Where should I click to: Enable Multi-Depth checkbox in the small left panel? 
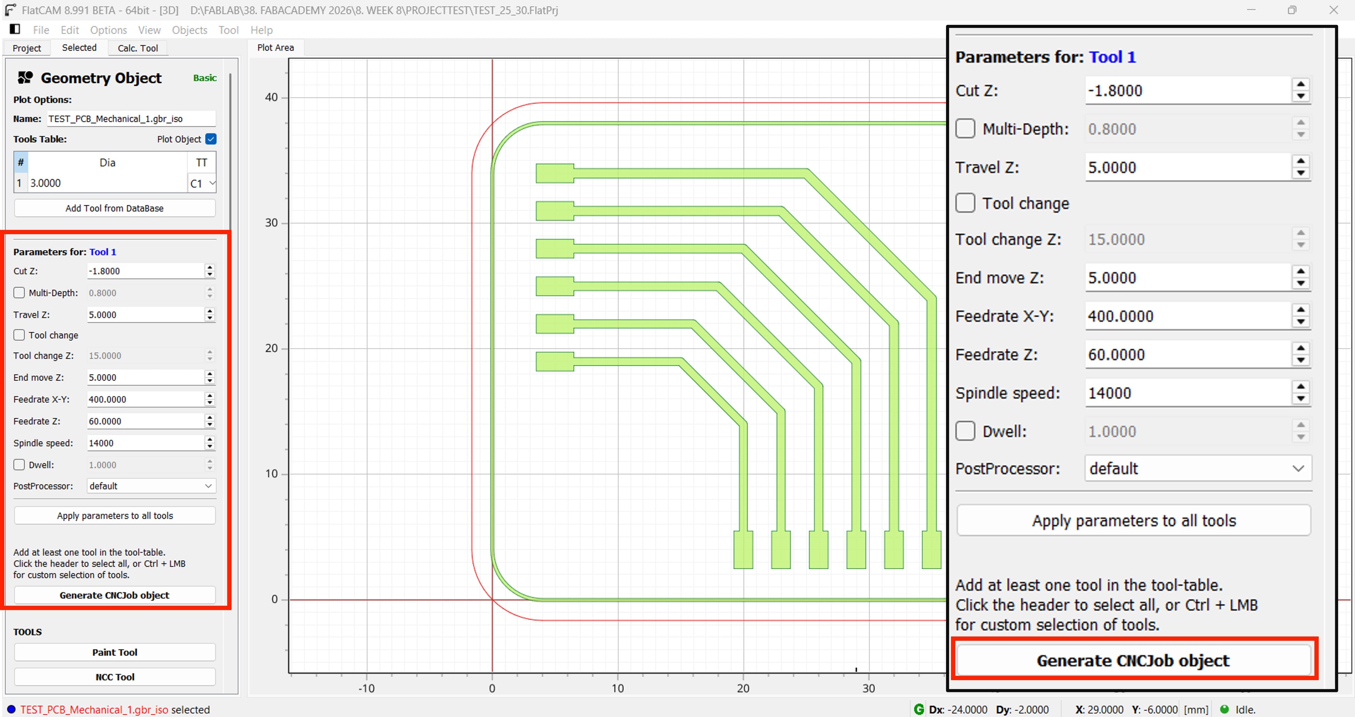[19, 293]
